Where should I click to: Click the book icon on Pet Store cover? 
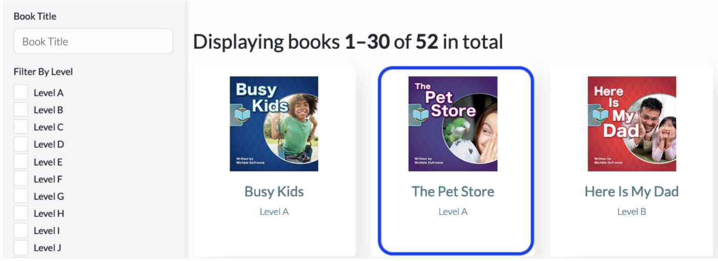(420, 114)
